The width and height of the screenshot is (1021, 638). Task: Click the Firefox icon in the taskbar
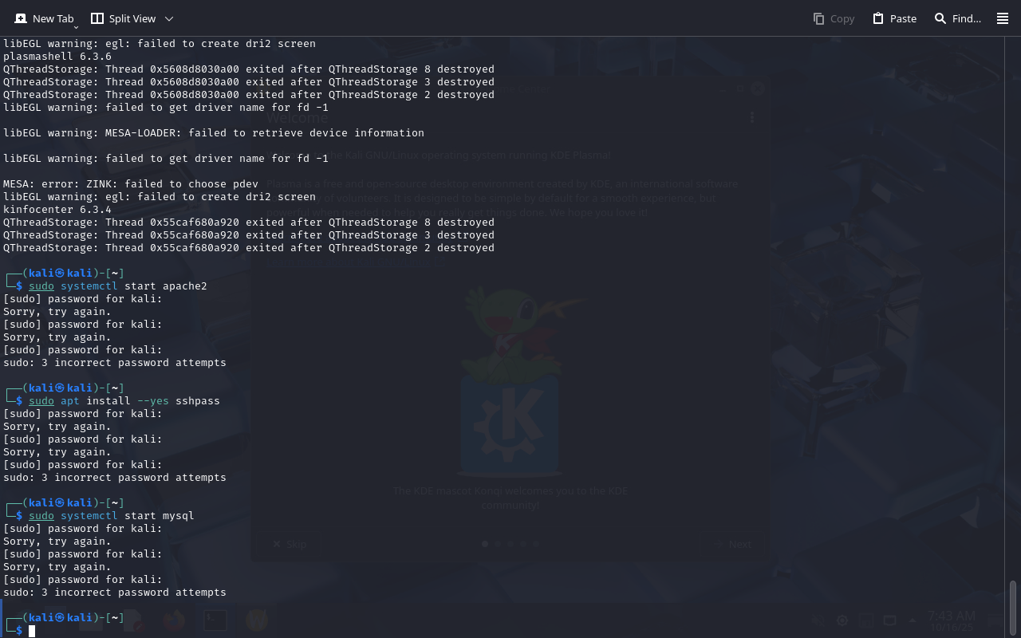click(x=175, y=620)
